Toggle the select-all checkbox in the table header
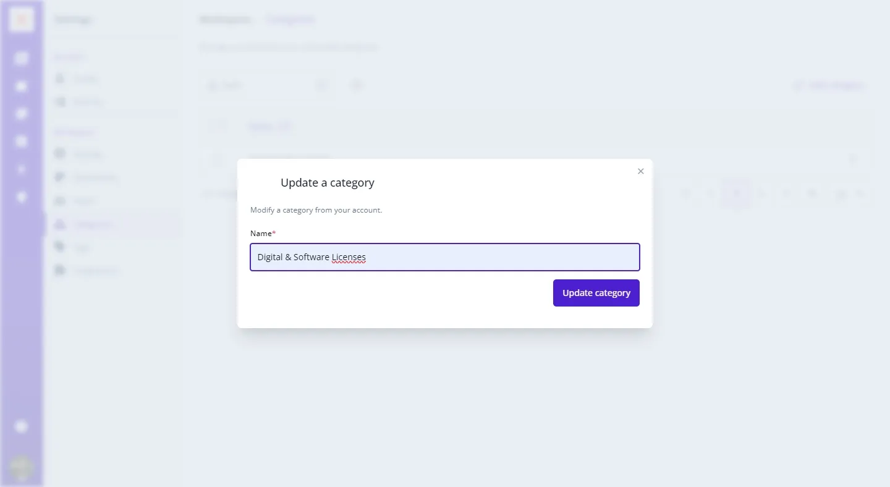 click(x=218, y=126)
